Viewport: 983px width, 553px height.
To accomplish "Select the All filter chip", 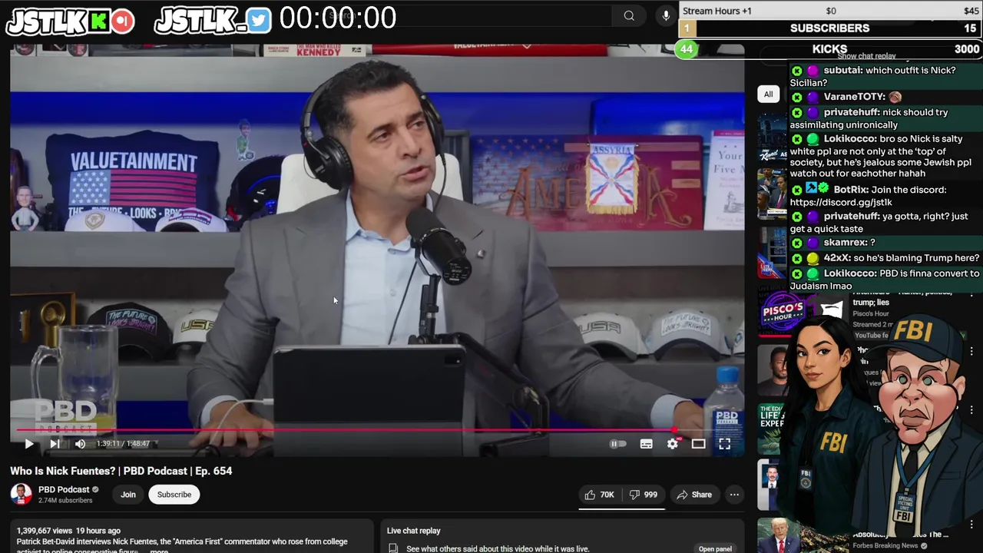I will click(x=768, y=94).
